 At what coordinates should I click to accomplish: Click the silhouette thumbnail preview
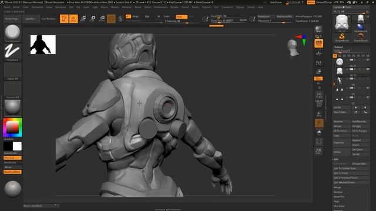43,45
